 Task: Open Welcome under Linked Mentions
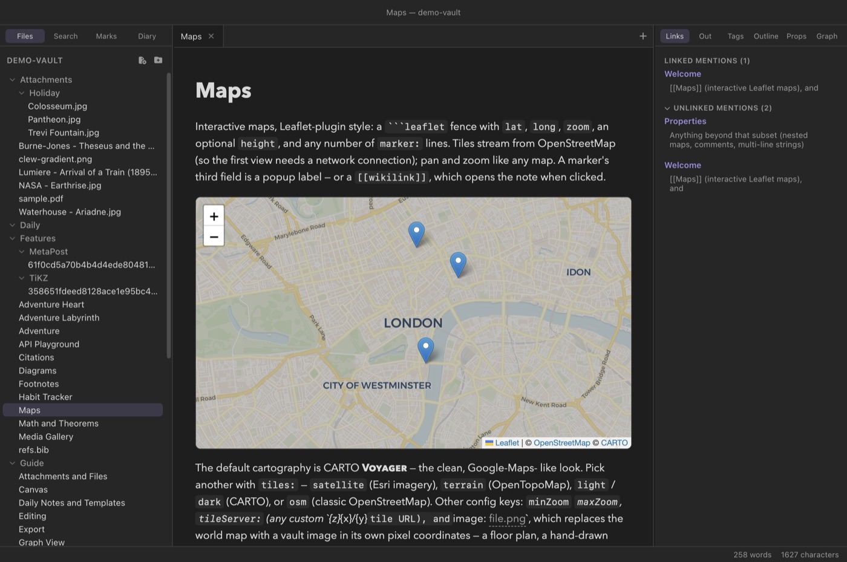tap(682, 74)
